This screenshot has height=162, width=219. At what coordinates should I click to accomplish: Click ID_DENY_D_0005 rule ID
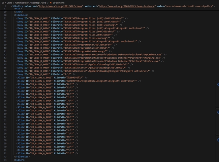pos(39,32)
